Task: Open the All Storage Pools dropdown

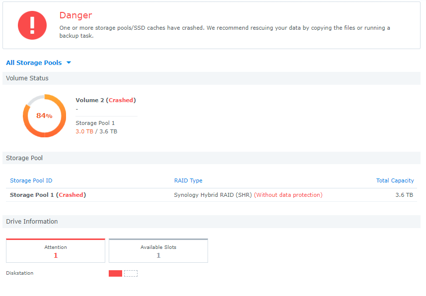Action: [34, 62]
